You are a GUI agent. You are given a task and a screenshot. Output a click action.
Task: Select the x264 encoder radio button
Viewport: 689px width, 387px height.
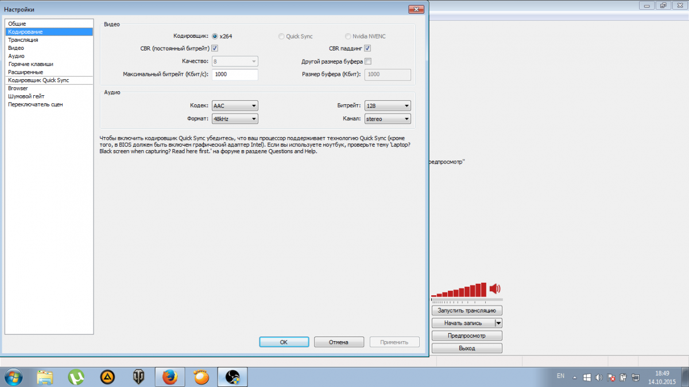coord(215,36)
